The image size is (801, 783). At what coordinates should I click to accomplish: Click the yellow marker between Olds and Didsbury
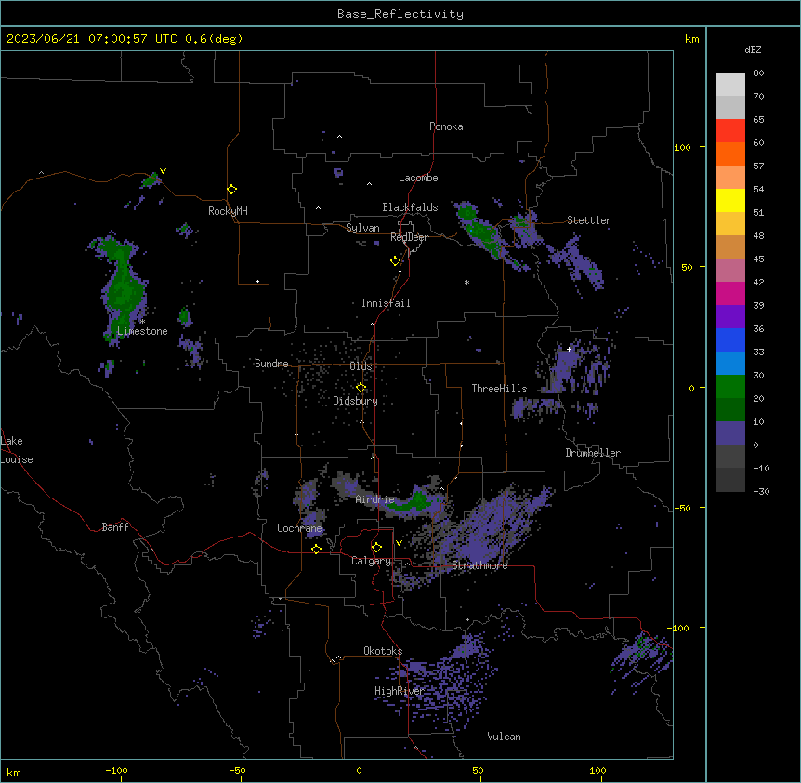coord(361,388)
